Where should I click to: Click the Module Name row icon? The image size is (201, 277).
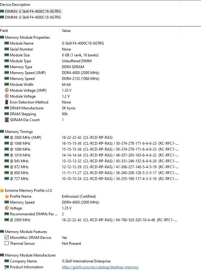pyautogui.click(x=7, y=43)
